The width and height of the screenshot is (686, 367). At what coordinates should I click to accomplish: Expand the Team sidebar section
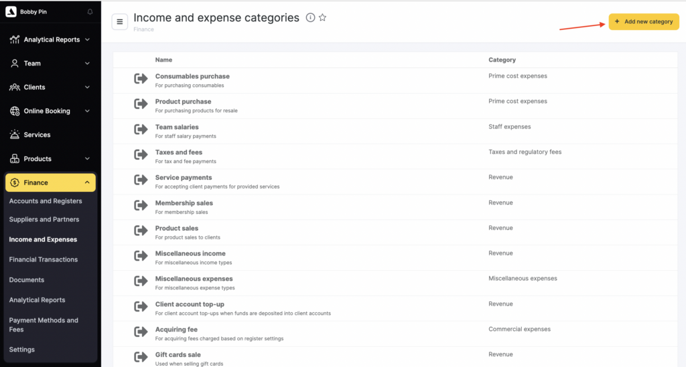coord(87,64)
